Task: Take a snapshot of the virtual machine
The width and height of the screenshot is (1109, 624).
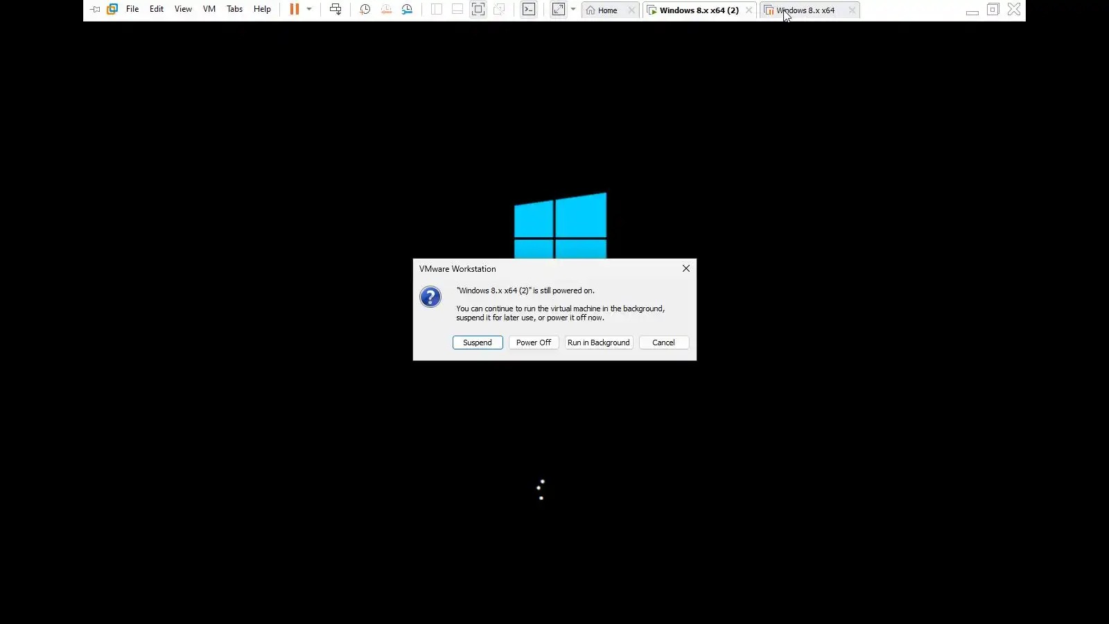Action: (365, 10)
